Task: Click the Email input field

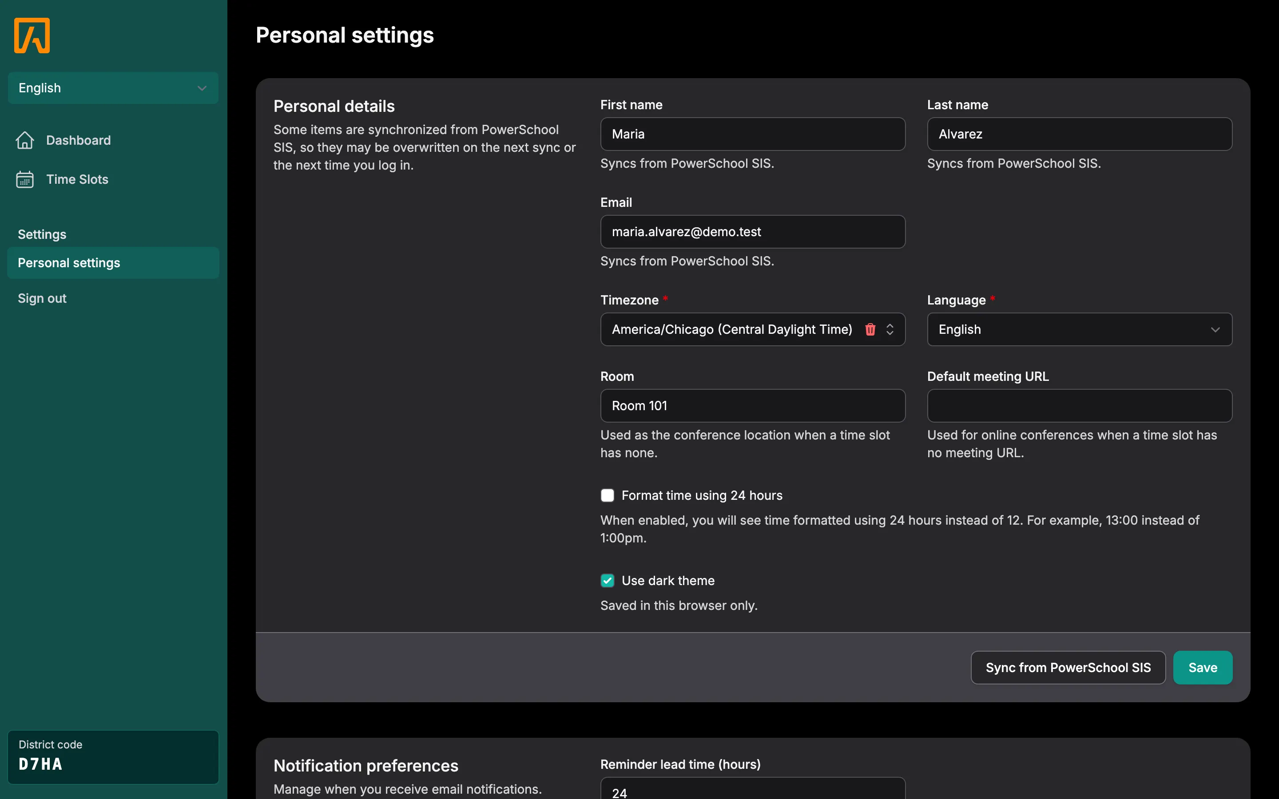Action: pyautogui.click(x=753, y=231)
